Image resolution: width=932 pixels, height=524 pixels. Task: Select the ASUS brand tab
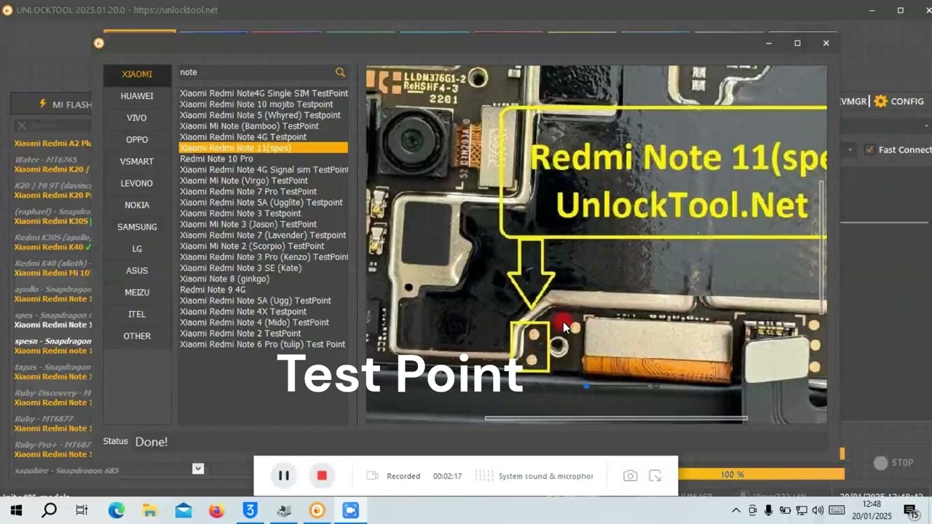(137, 271)
